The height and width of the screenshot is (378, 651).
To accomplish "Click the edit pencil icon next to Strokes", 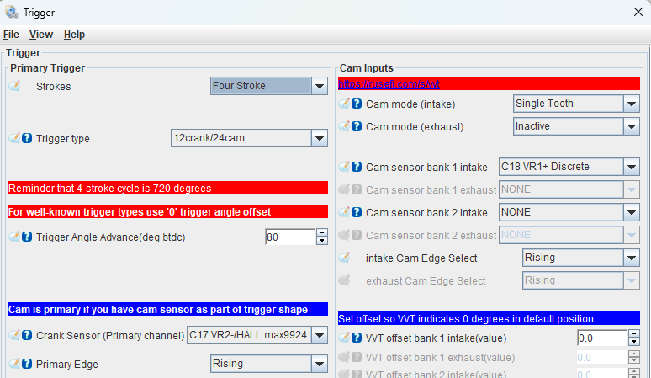I will [14, 86].
